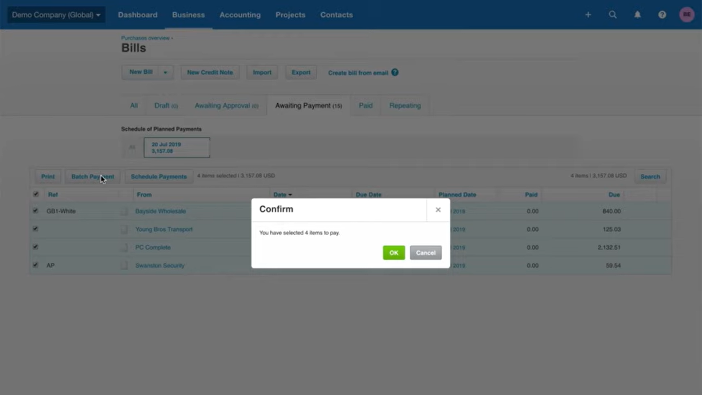Uncheck the Swanston Security AP checkbox
This screenshot has height=395, width=702.
click(x=36, y=265)
